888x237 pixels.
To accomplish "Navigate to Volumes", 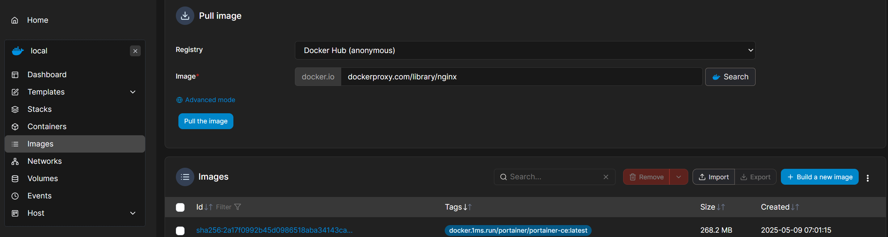I will [x=43, y=179].
